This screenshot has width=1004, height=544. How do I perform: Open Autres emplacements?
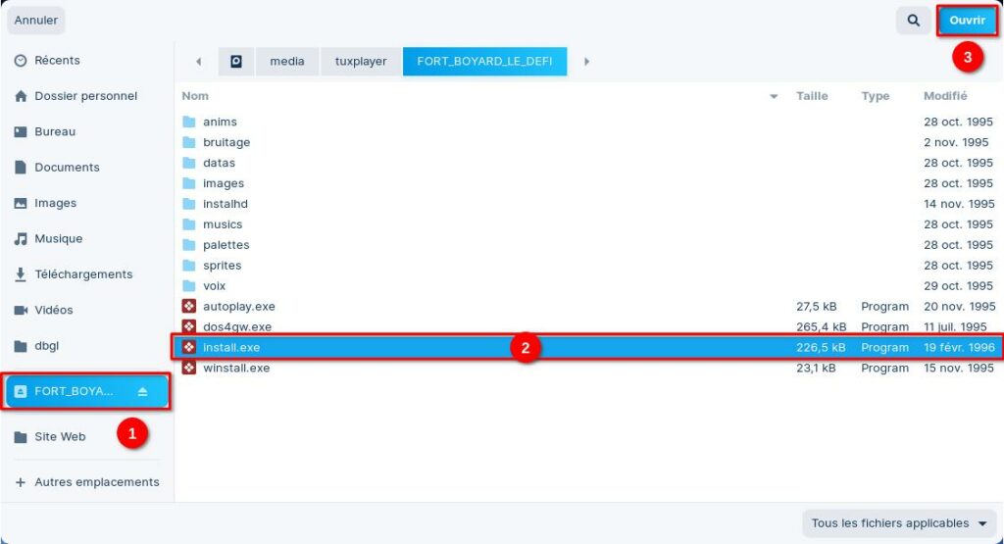click(x=96, y=482)
